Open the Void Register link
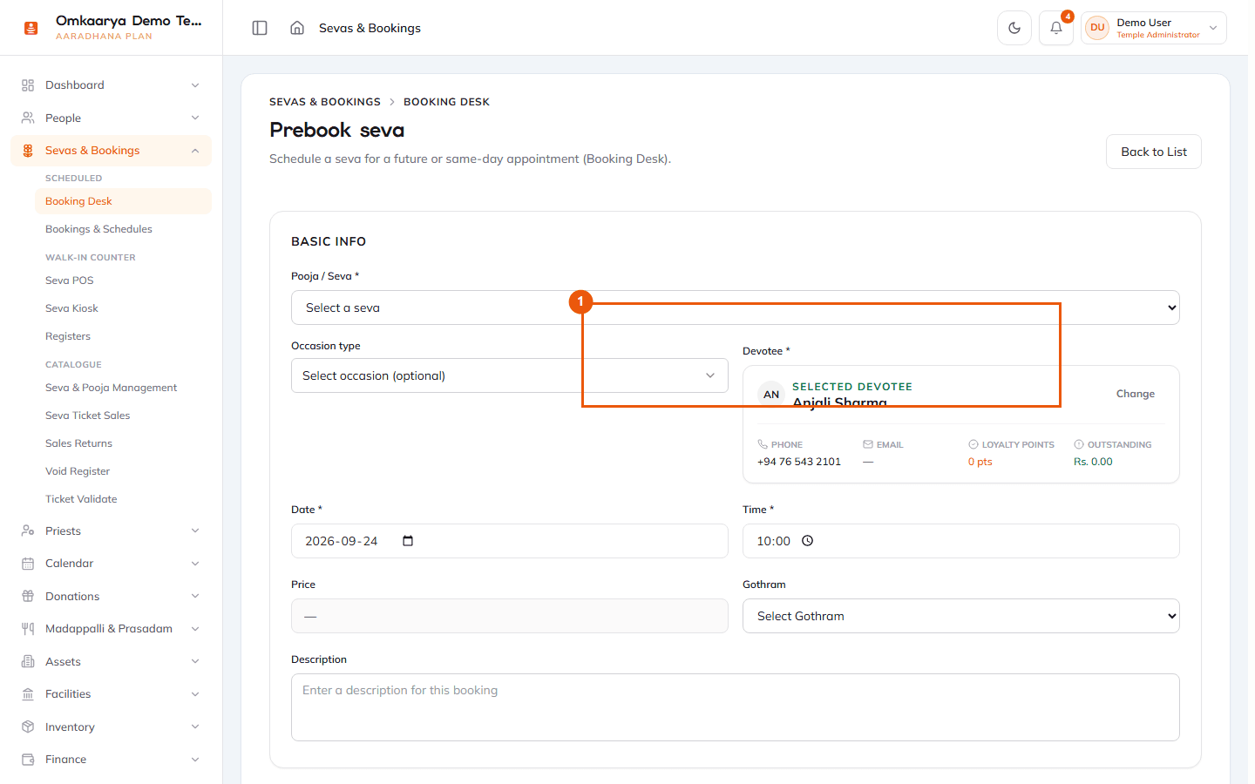The height and width of the screenshot is (784, 1255). coord(78,471)
